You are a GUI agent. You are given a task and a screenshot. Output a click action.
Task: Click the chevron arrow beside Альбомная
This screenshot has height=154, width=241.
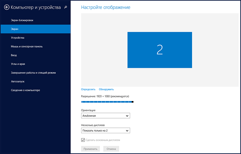click(x=127, y=116)
